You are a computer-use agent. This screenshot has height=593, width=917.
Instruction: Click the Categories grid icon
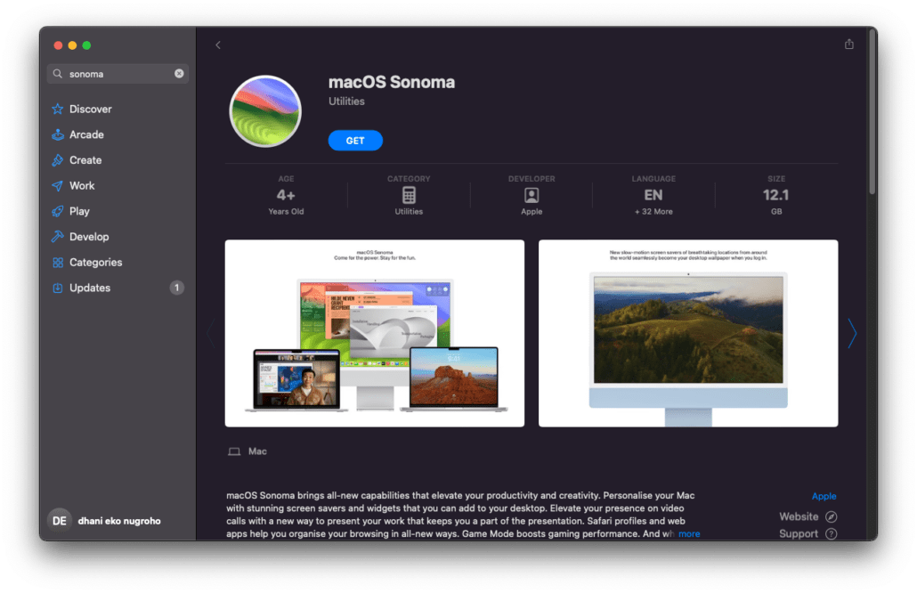pos(58,263)
